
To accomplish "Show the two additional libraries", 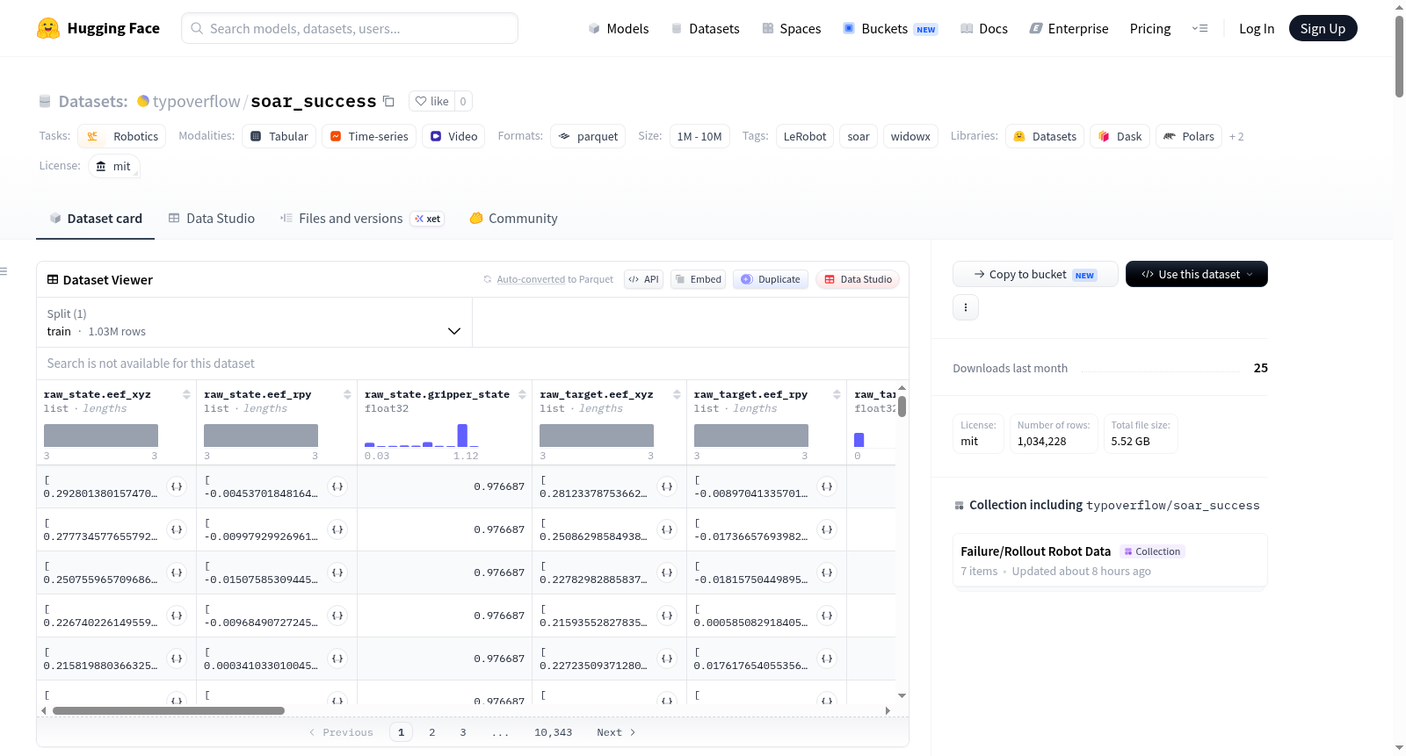I will pyautogui.click(x=1236, y=136).
